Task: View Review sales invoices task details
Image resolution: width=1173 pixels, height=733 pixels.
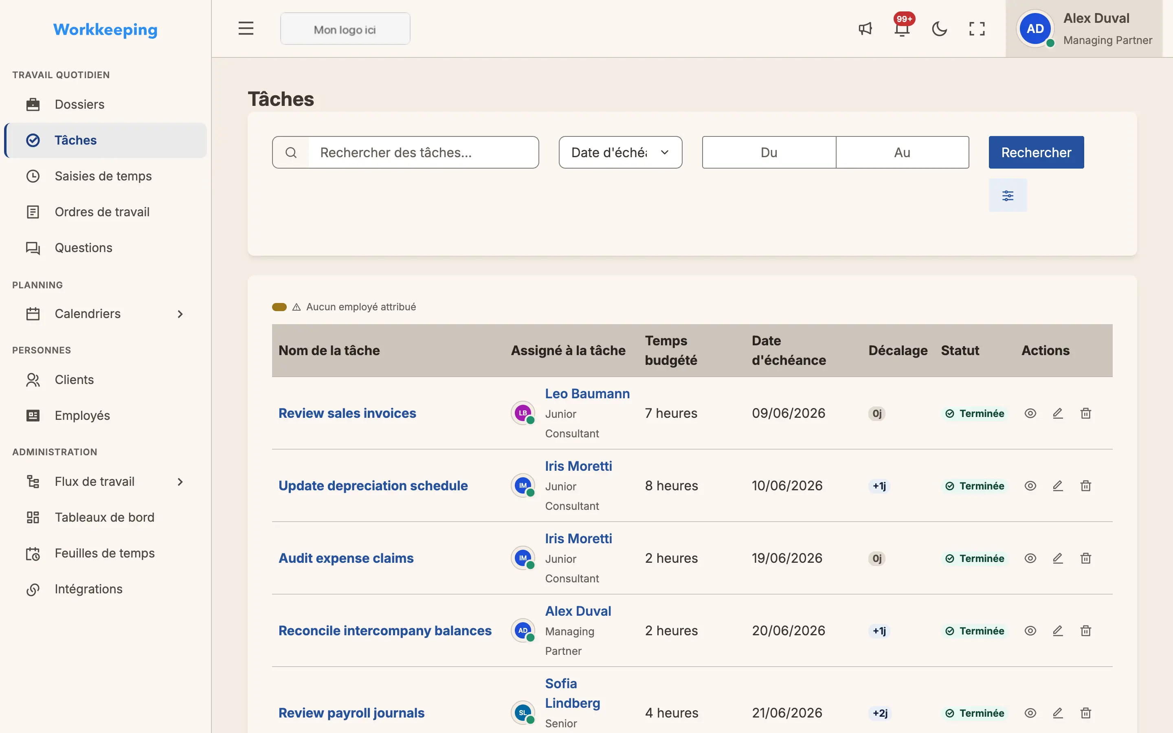Action: point(1030,413)
